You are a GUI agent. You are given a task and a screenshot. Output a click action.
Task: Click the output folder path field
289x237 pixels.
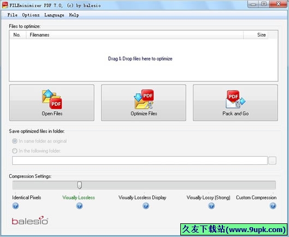(140, 161)
